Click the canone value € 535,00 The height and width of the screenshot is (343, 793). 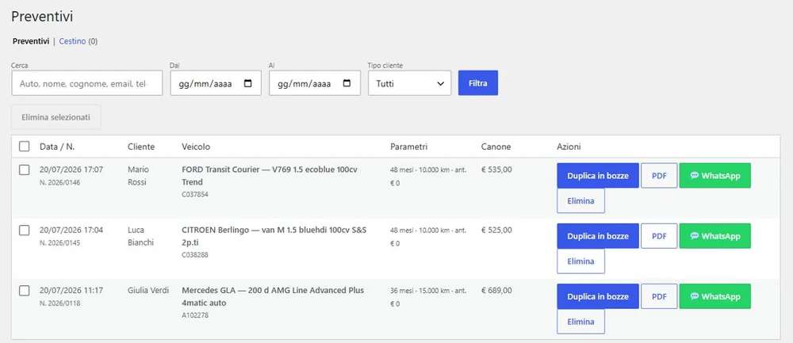pos(496,170)
